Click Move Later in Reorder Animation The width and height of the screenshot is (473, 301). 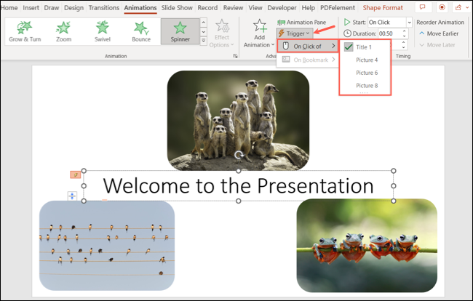tap(437, 45)
